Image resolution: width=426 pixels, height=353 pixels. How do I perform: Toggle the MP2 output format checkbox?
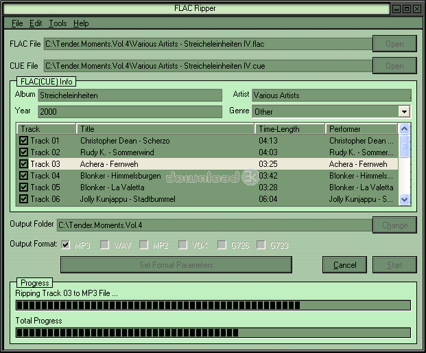click(144, 244)
